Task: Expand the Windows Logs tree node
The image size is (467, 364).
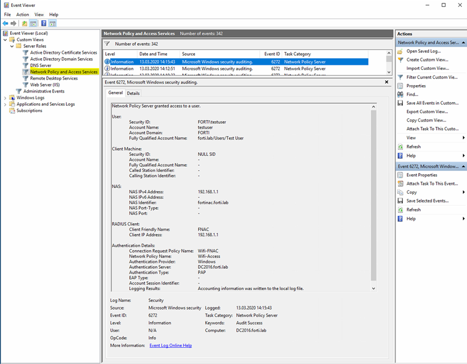Action: pyautogui.click(x=5, y=97)
